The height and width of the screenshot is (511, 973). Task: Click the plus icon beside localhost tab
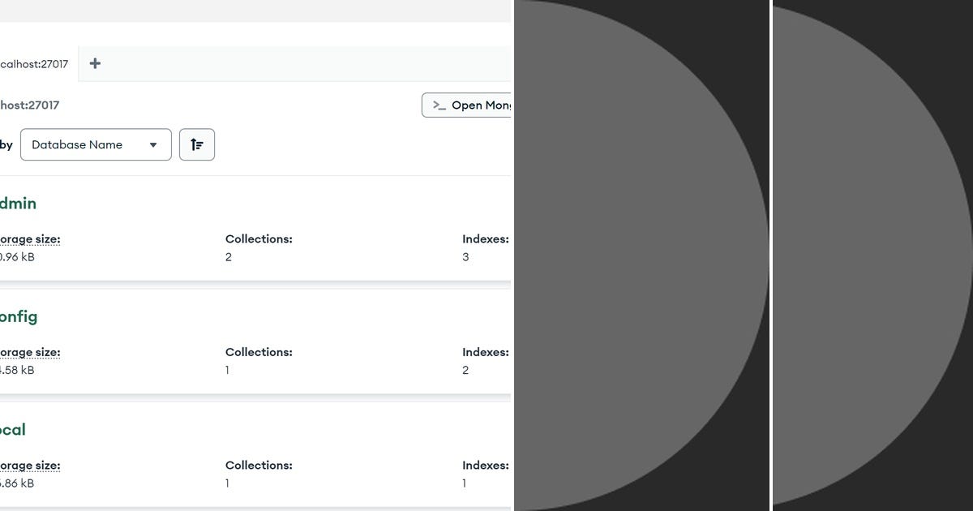(95, 62)
